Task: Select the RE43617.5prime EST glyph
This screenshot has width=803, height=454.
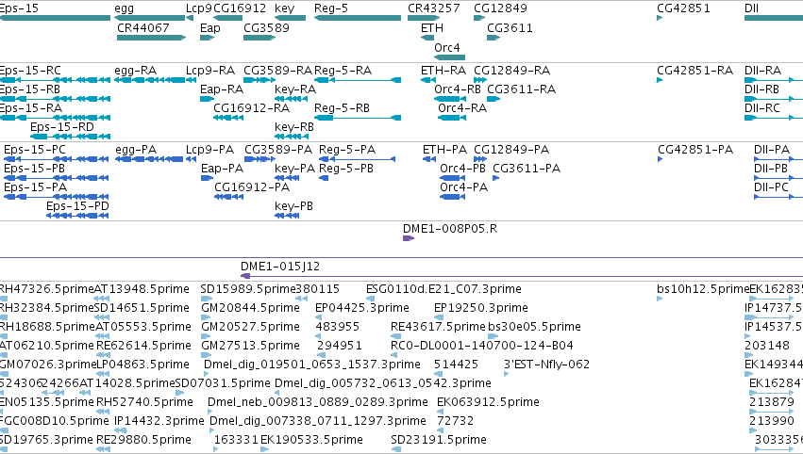Action: [x=396, y=336]
